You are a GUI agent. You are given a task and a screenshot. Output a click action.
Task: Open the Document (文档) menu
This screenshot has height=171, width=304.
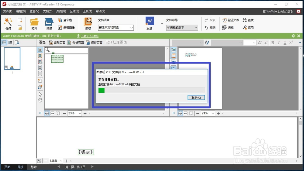click(x=48, y=12)
